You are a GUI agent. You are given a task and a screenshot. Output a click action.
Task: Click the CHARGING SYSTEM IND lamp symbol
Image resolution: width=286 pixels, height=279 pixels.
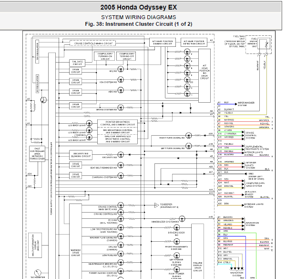tap(121, 176)
